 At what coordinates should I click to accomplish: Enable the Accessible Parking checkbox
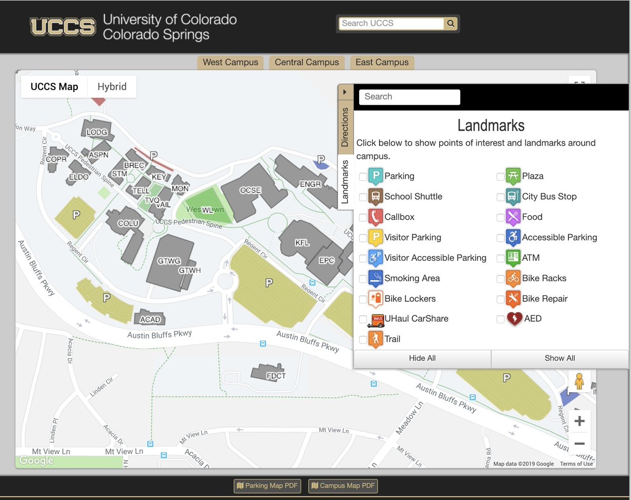tap(500, 238)
